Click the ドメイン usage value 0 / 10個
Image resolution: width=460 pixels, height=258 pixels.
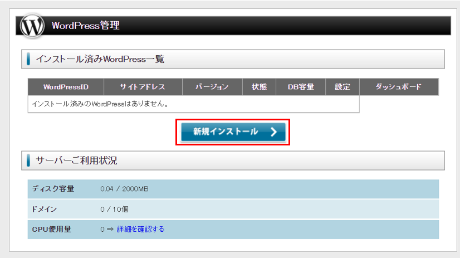tap(115, 209)
